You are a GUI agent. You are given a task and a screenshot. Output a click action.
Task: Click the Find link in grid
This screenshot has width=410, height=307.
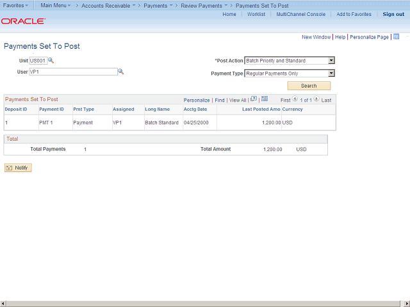(x=220, y=100)
